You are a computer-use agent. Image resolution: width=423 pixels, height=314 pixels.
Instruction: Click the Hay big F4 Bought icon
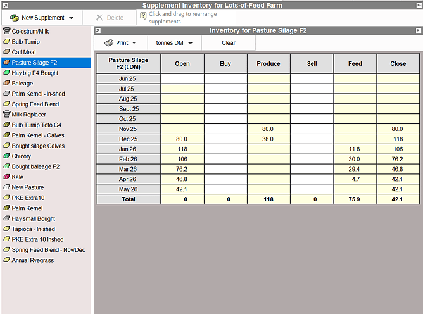pyautogui.click(x=7, y=73)
